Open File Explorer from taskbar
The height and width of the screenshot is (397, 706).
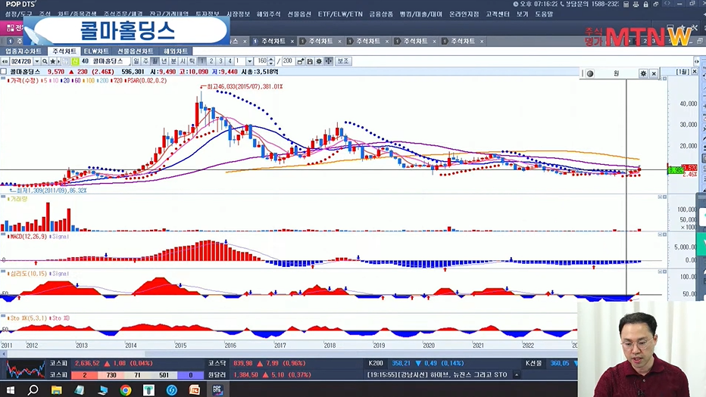(x=56, y=389)
